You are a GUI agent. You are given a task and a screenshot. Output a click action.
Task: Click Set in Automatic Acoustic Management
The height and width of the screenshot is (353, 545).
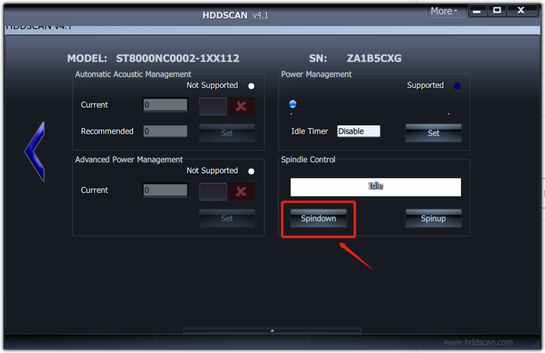tap(227, 133)
